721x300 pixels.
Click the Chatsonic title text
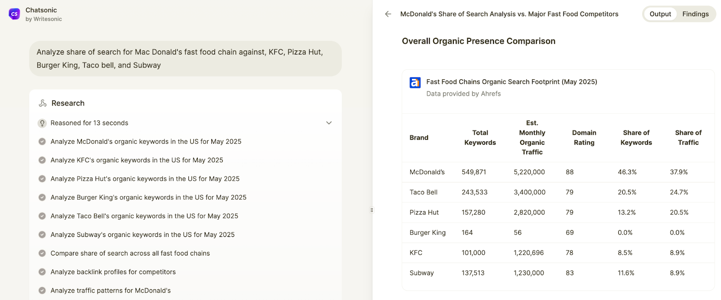41,10
